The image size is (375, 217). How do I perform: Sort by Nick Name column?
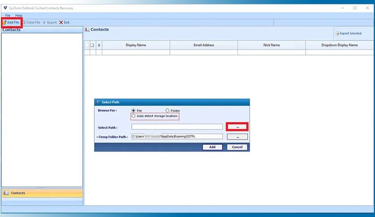(x=271, y=45)
